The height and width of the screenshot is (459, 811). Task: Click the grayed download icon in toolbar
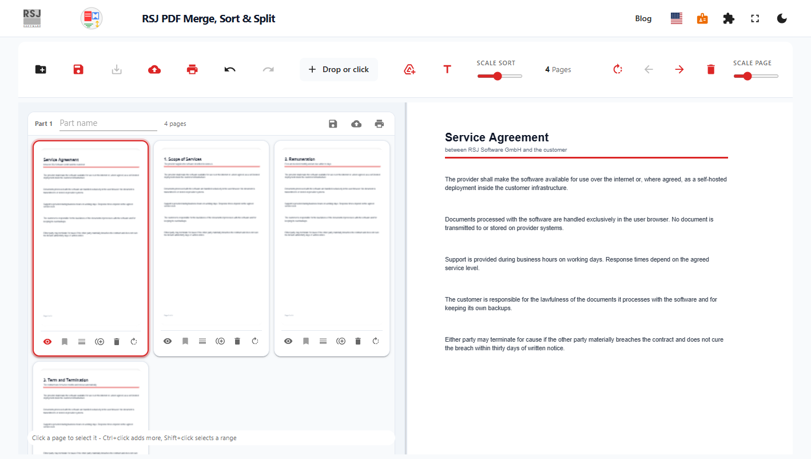(117, 69)
